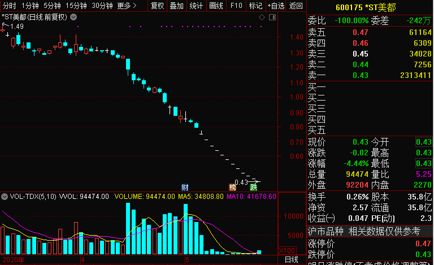The width and height of the screenshot is (434, 265).
Task: Click the 内盘 value 2270
Action: click(423, 185)
